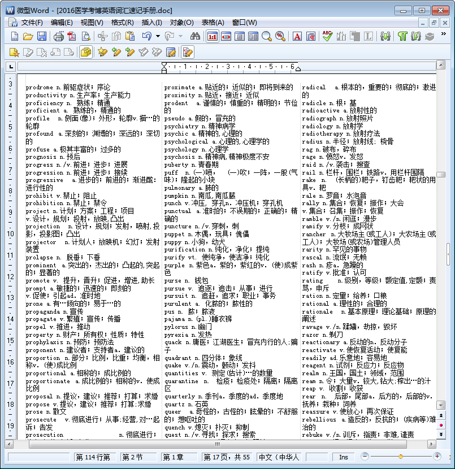The image size is (455, 469).
Task: Go to previous change with green left arrow pencil
Action: tap(116, 53)
